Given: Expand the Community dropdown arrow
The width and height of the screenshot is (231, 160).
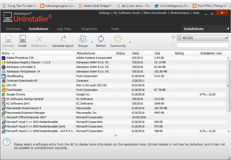Looking at the screenshot, I should [x=130, y=42].
